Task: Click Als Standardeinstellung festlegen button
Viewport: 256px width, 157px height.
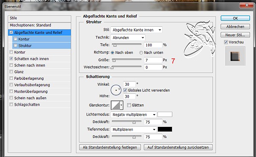Action: click(110, 147)
